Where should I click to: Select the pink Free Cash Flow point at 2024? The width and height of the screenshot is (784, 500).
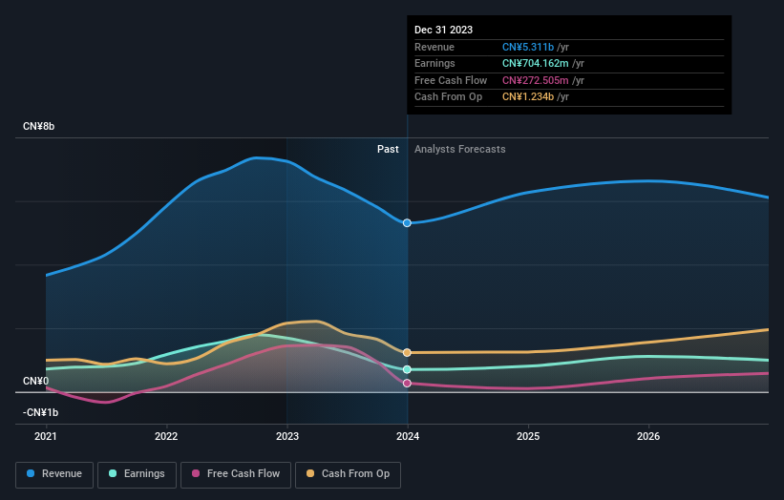click(407, 384)
